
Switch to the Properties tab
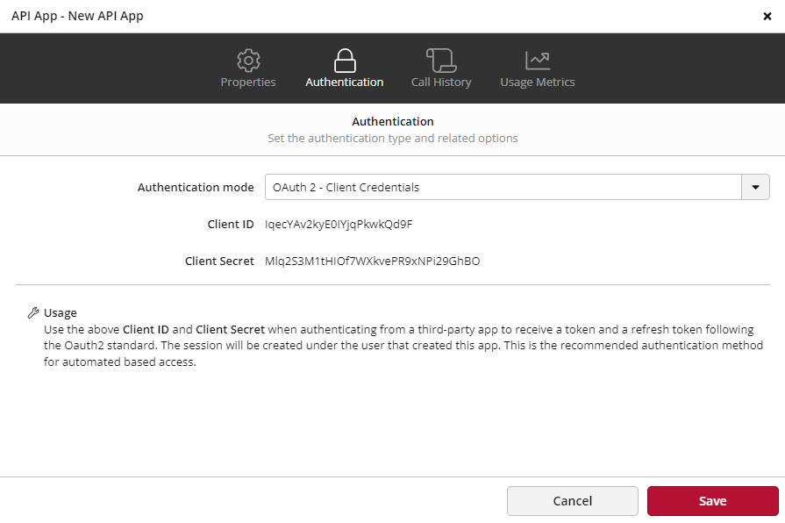pos(248,82)
